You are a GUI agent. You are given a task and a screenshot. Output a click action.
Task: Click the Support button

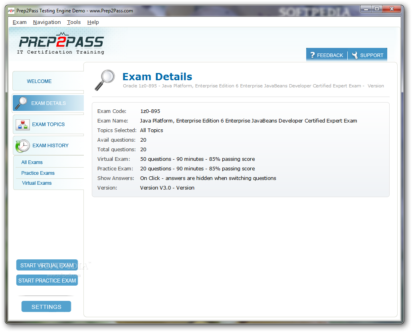pos(368,55)
